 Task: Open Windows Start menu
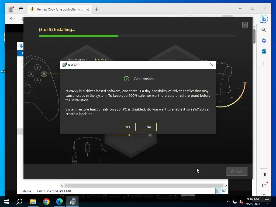coord(6,202)
